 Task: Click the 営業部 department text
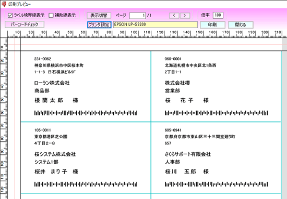(172, 90)
